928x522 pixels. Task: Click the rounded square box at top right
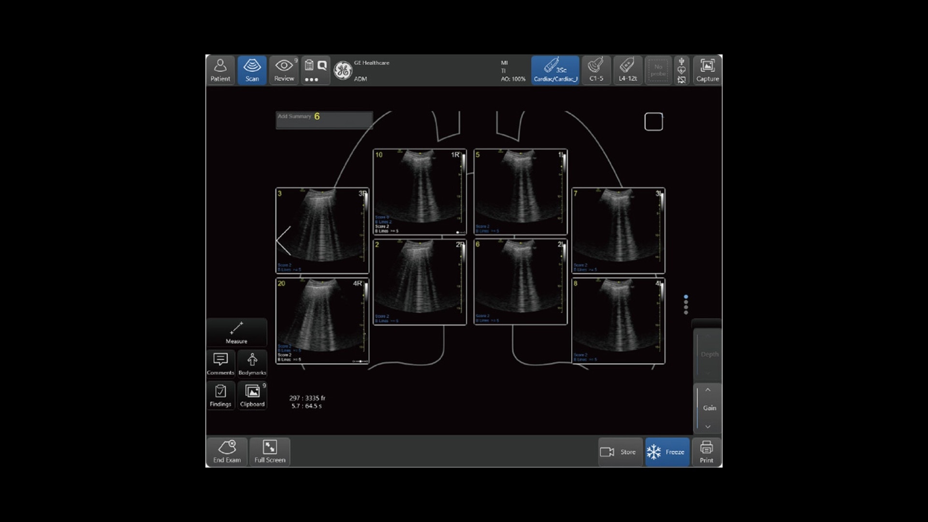pos(653,122)
